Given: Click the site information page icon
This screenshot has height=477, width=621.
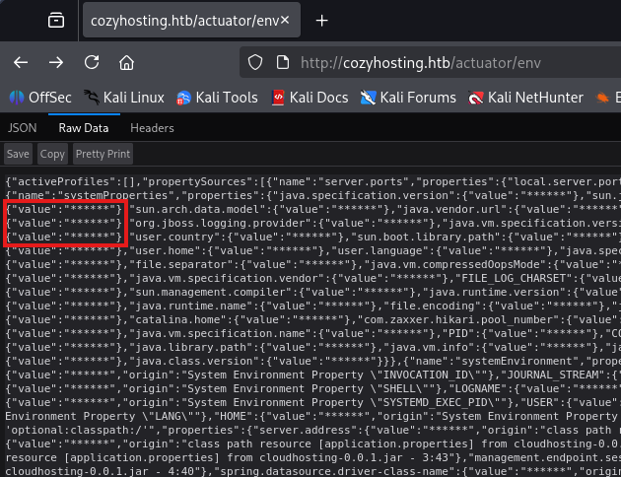Looking at the screenshot, I should (x=282, y=62).
